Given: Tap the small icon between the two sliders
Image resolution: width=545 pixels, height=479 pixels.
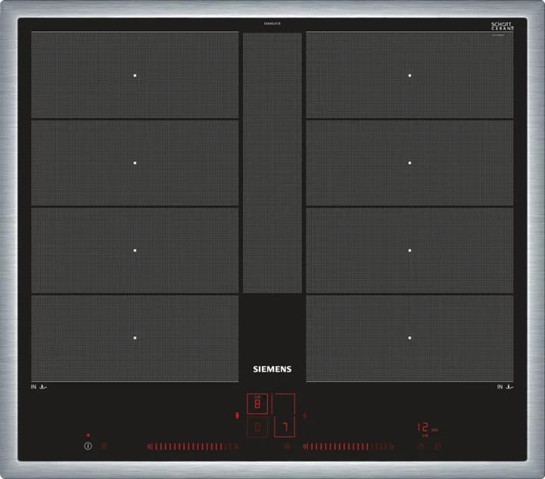Looking at the screenshot, I should coord(287,446).
